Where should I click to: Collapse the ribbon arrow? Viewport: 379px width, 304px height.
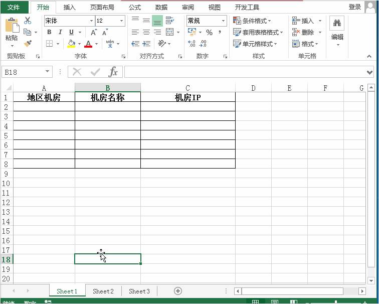[369, 56]
